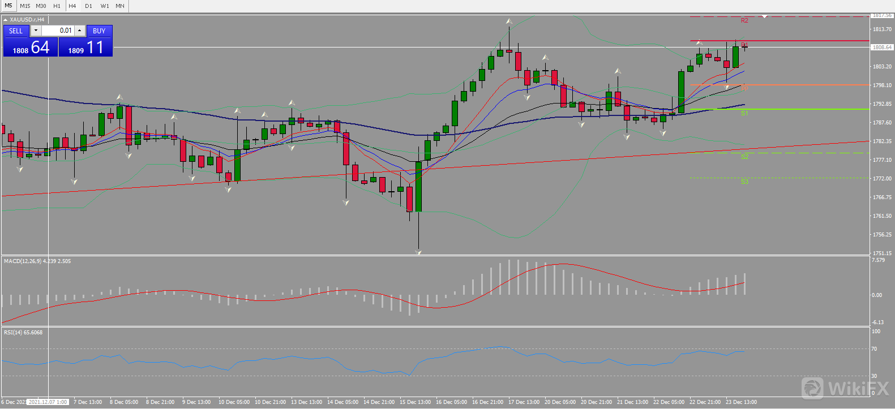The image size is (895, 409).
Task: Collapse One Click Trading panel triangle beside XAUUSD.r
Action: click(x=5, y=20)
